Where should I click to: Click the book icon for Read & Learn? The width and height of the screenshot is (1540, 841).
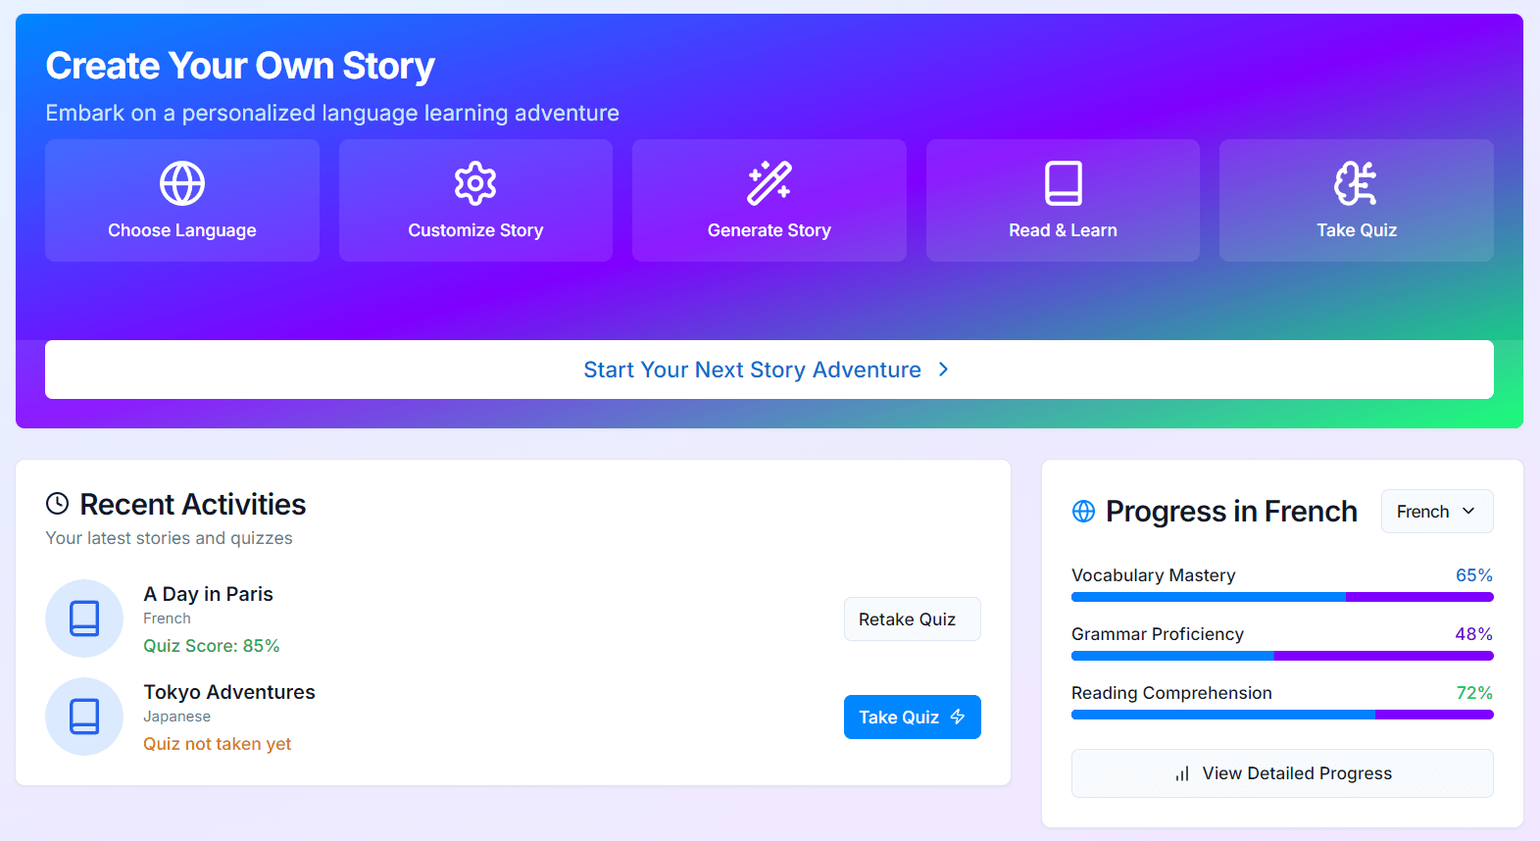point(1063,183)
